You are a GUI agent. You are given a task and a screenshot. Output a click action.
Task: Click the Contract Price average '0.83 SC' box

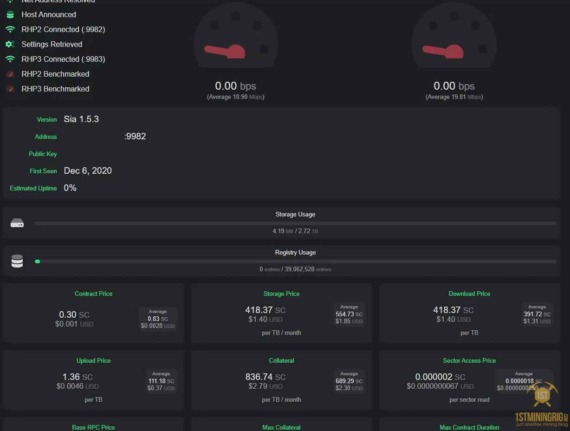pos(158,319)
